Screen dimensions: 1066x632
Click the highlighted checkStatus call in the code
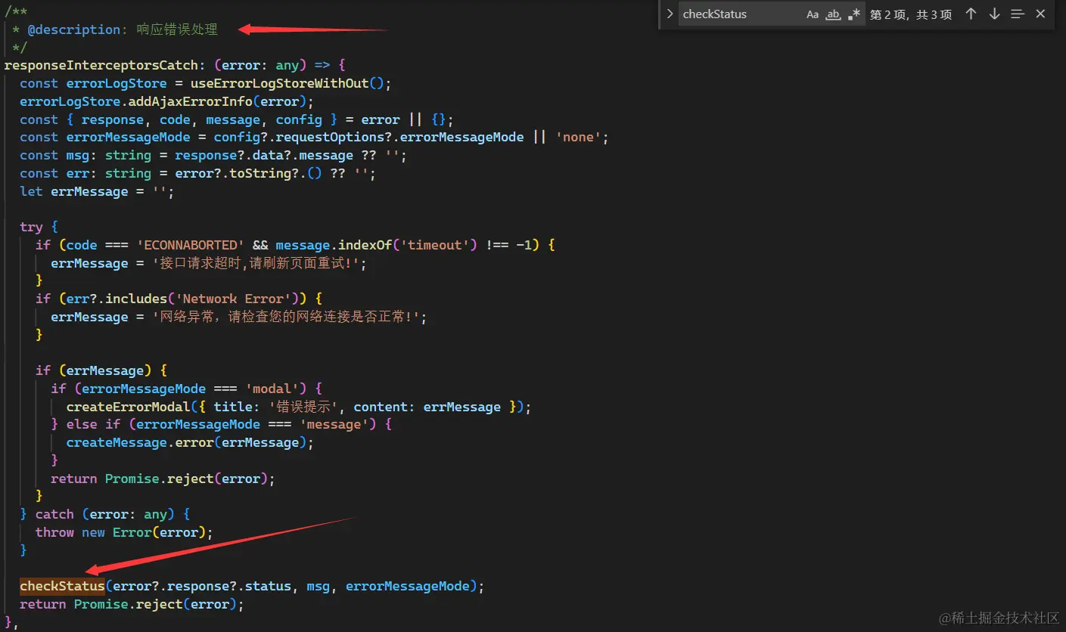(x=62, y=586)
